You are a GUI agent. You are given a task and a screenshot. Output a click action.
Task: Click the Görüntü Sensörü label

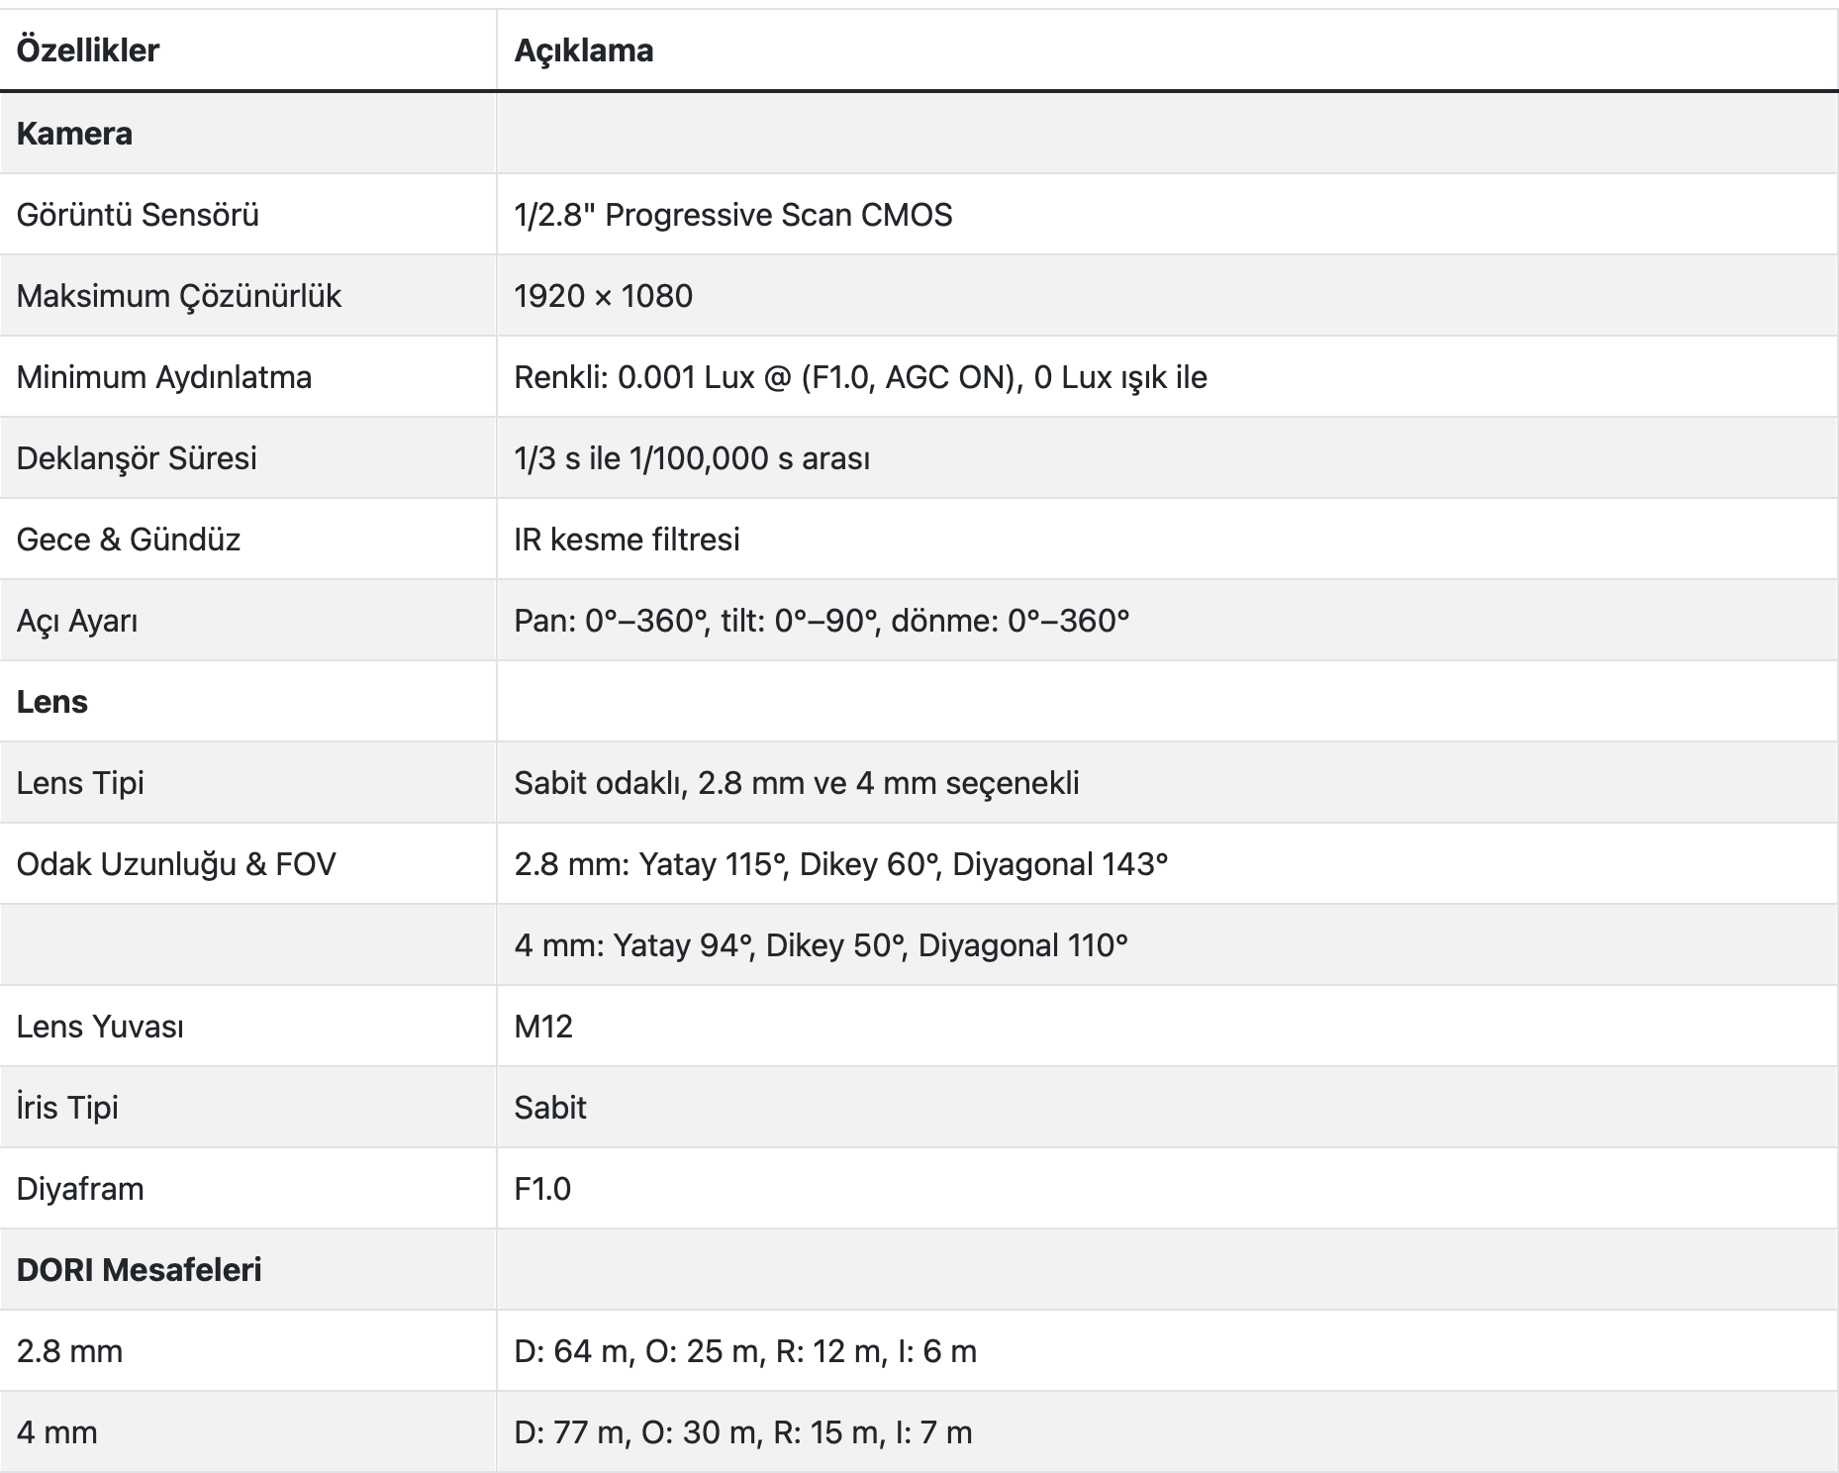(138, 215)
